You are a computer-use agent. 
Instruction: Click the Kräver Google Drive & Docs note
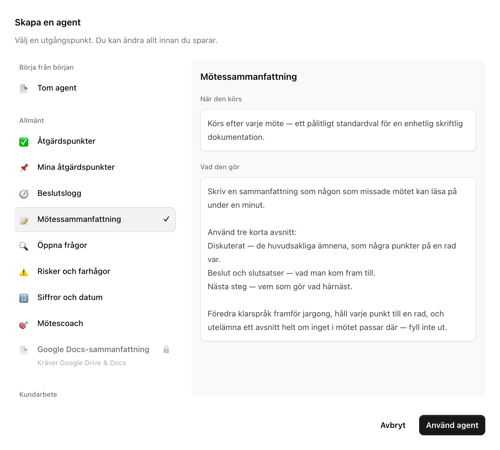coord(82,363)
